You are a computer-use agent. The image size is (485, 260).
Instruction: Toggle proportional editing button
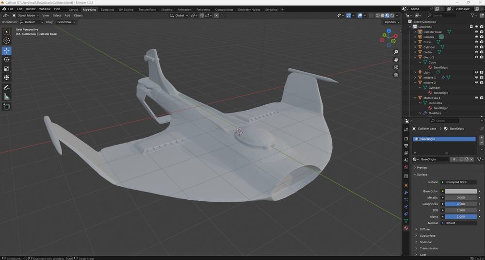coord(216,16)
